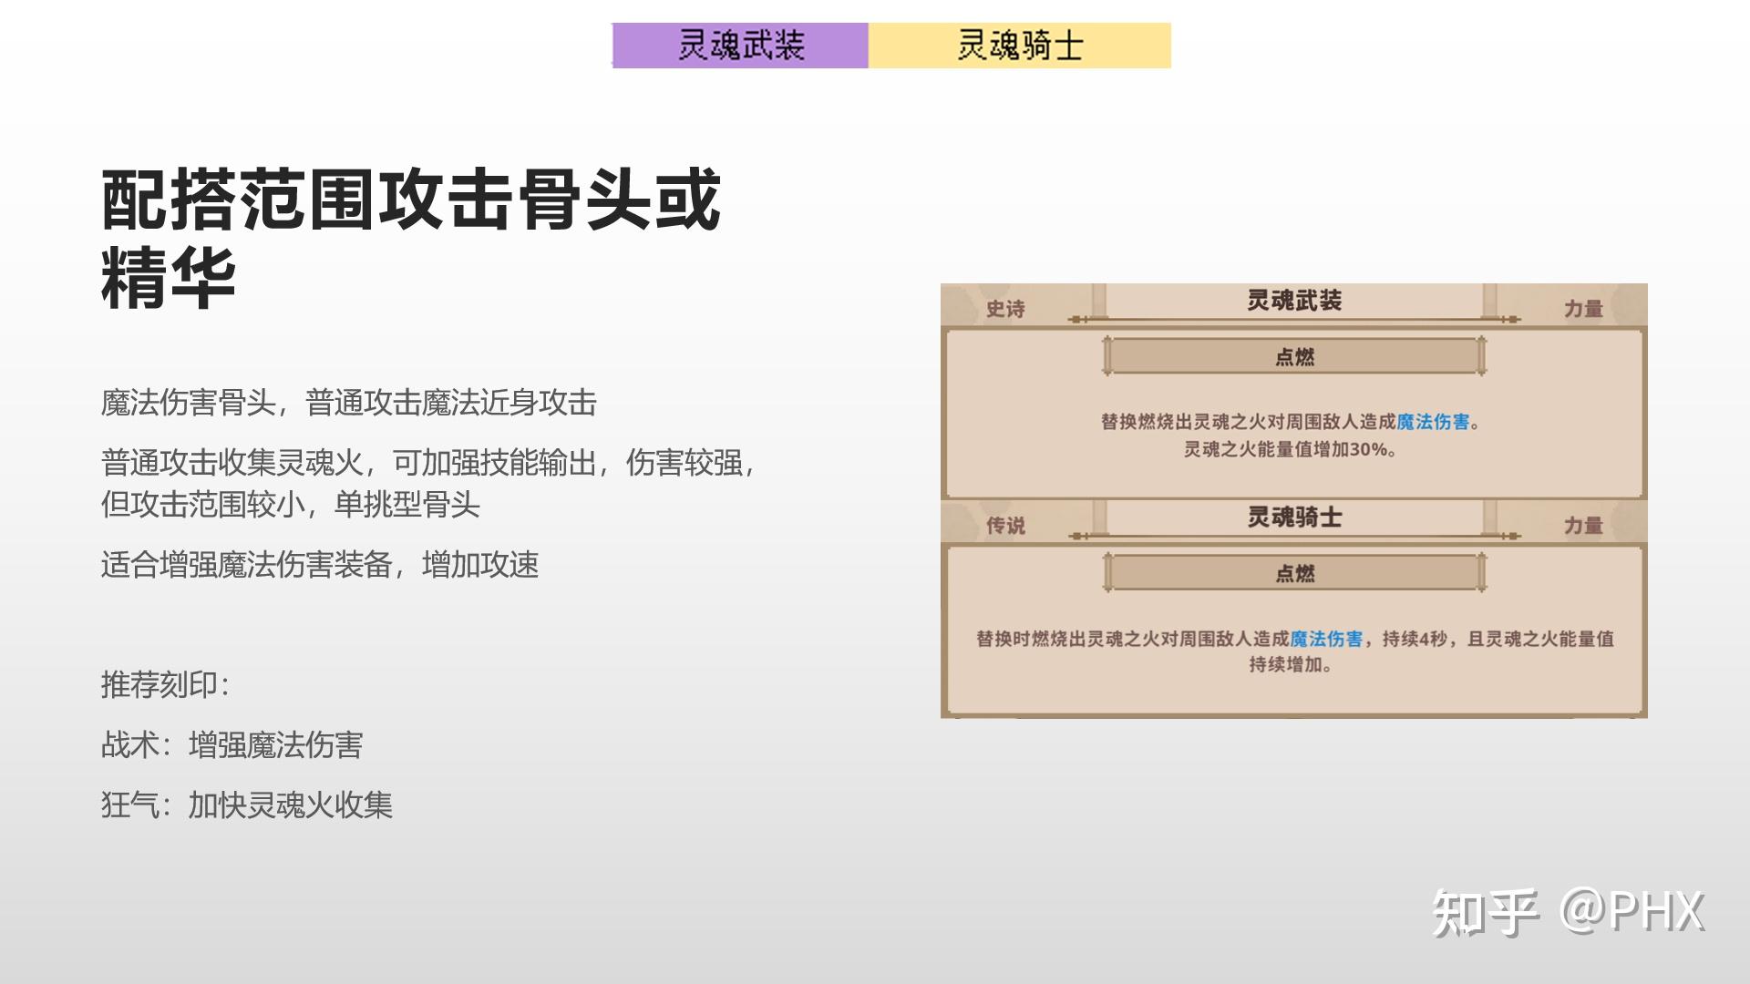Image resolution: width=1750 pixels, height=984 pixels.
Task: Click the line 狂气：加快灵魂火收集
Action: tap(246, 805)
